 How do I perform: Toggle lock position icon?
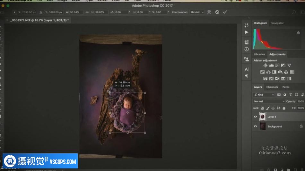[273, 108]
